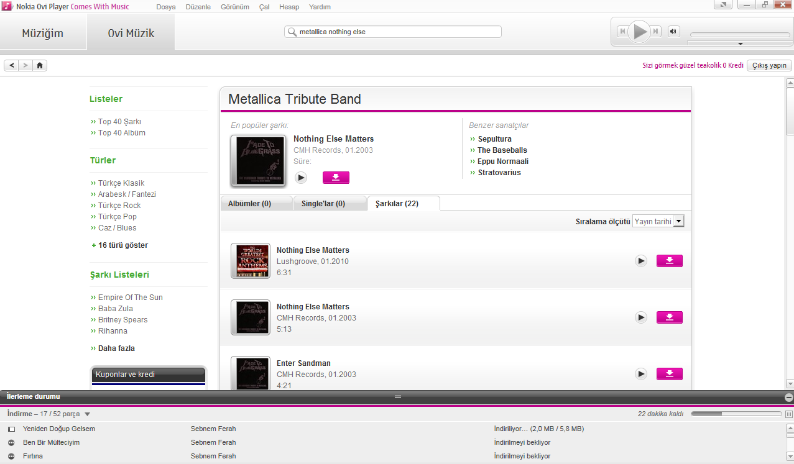Open the Sıralama ölçütü dropdown

pyautogui.click(x=678, y=221)
